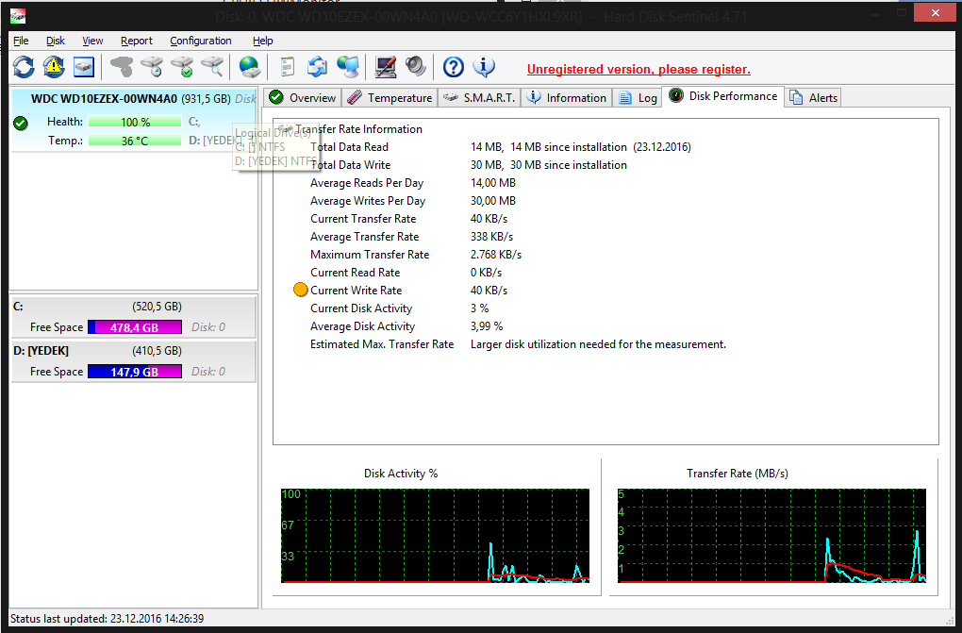Click the application icon in the title bar
This screenshot has height=633, width=962.
(x=18, y=16)
